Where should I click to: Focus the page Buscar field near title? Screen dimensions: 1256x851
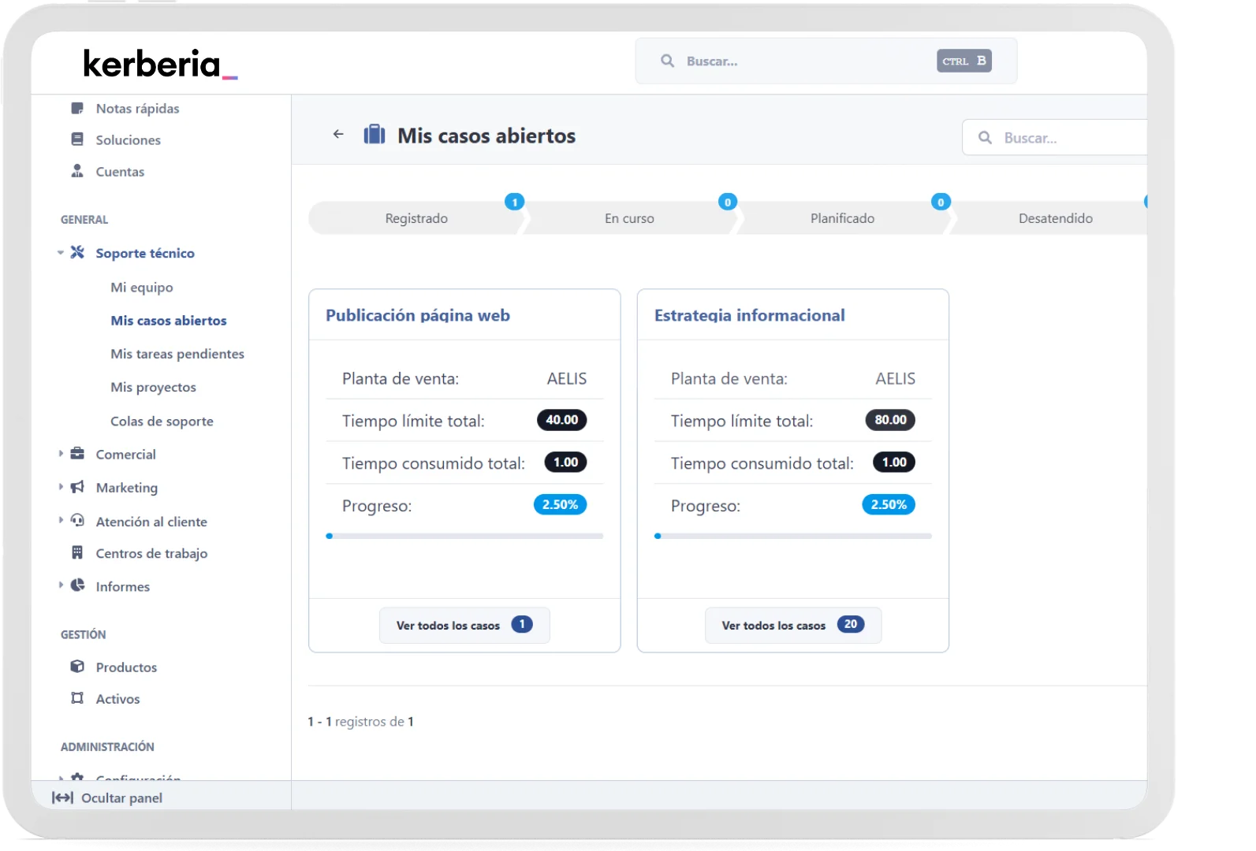point(1055,137)
